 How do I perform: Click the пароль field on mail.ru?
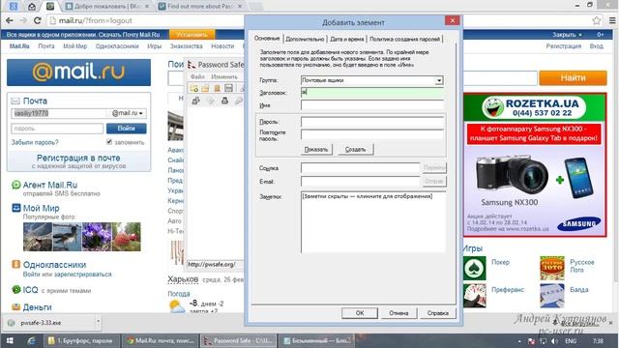(57, 129)
